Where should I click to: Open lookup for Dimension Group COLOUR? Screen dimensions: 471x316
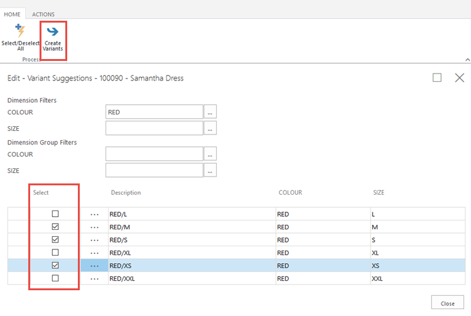[x=211, y=154]
